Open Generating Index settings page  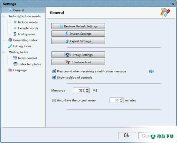[x=25, y=40]
